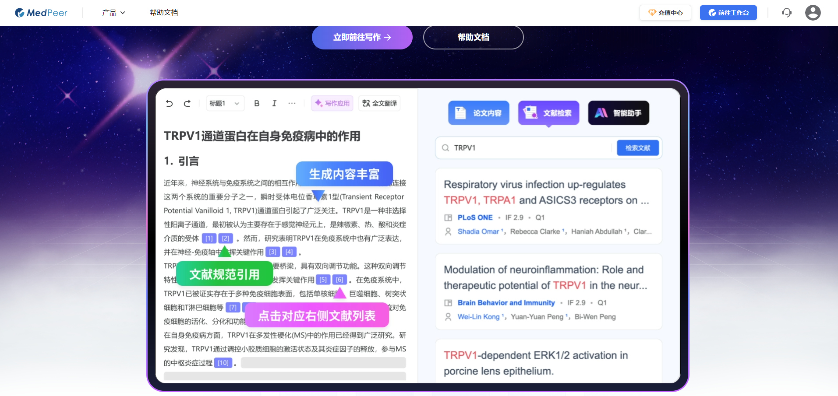The height and width of the screenshot is (396, 838).
Task: Click the MedPeer logo
Action: [x=41, y=13]
